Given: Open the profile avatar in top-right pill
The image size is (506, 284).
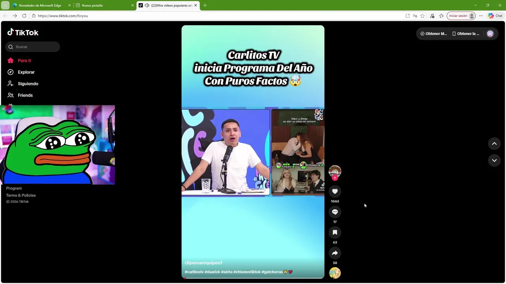Looking at the screenshot, I should click(x=490, y=34).
